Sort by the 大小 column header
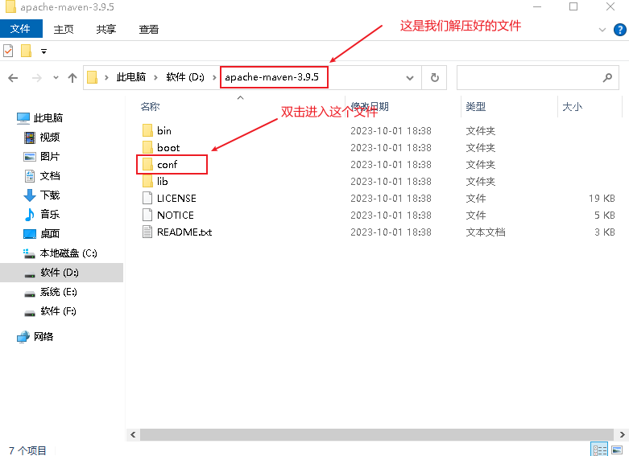 pyautogui.click(x=572, y=107)
